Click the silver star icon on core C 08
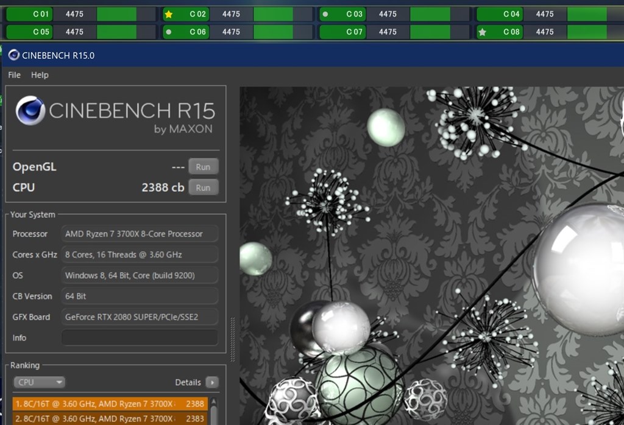The image size is (624, 425). click(483, 32)
